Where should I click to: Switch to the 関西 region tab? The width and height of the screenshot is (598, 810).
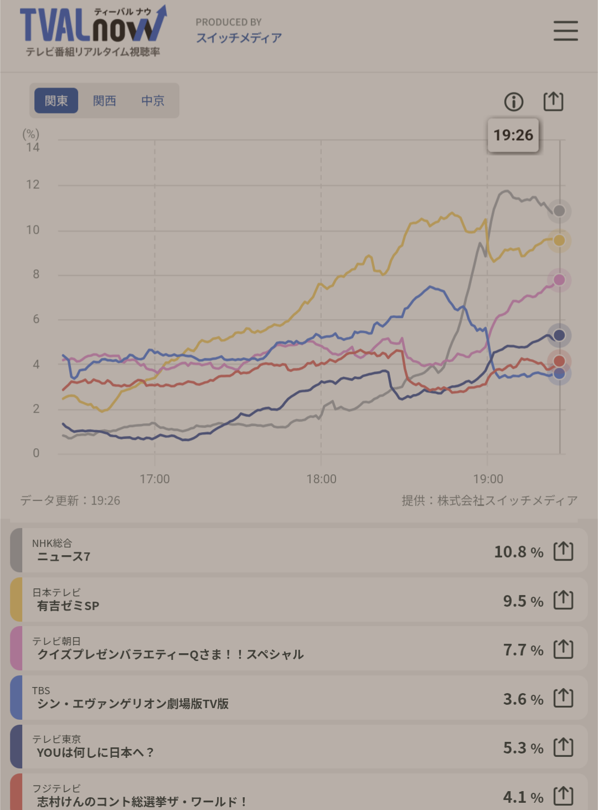(x=105, y=101)
